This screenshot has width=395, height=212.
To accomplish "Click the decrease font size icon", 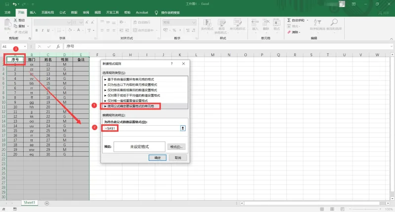I will (92, 22).
